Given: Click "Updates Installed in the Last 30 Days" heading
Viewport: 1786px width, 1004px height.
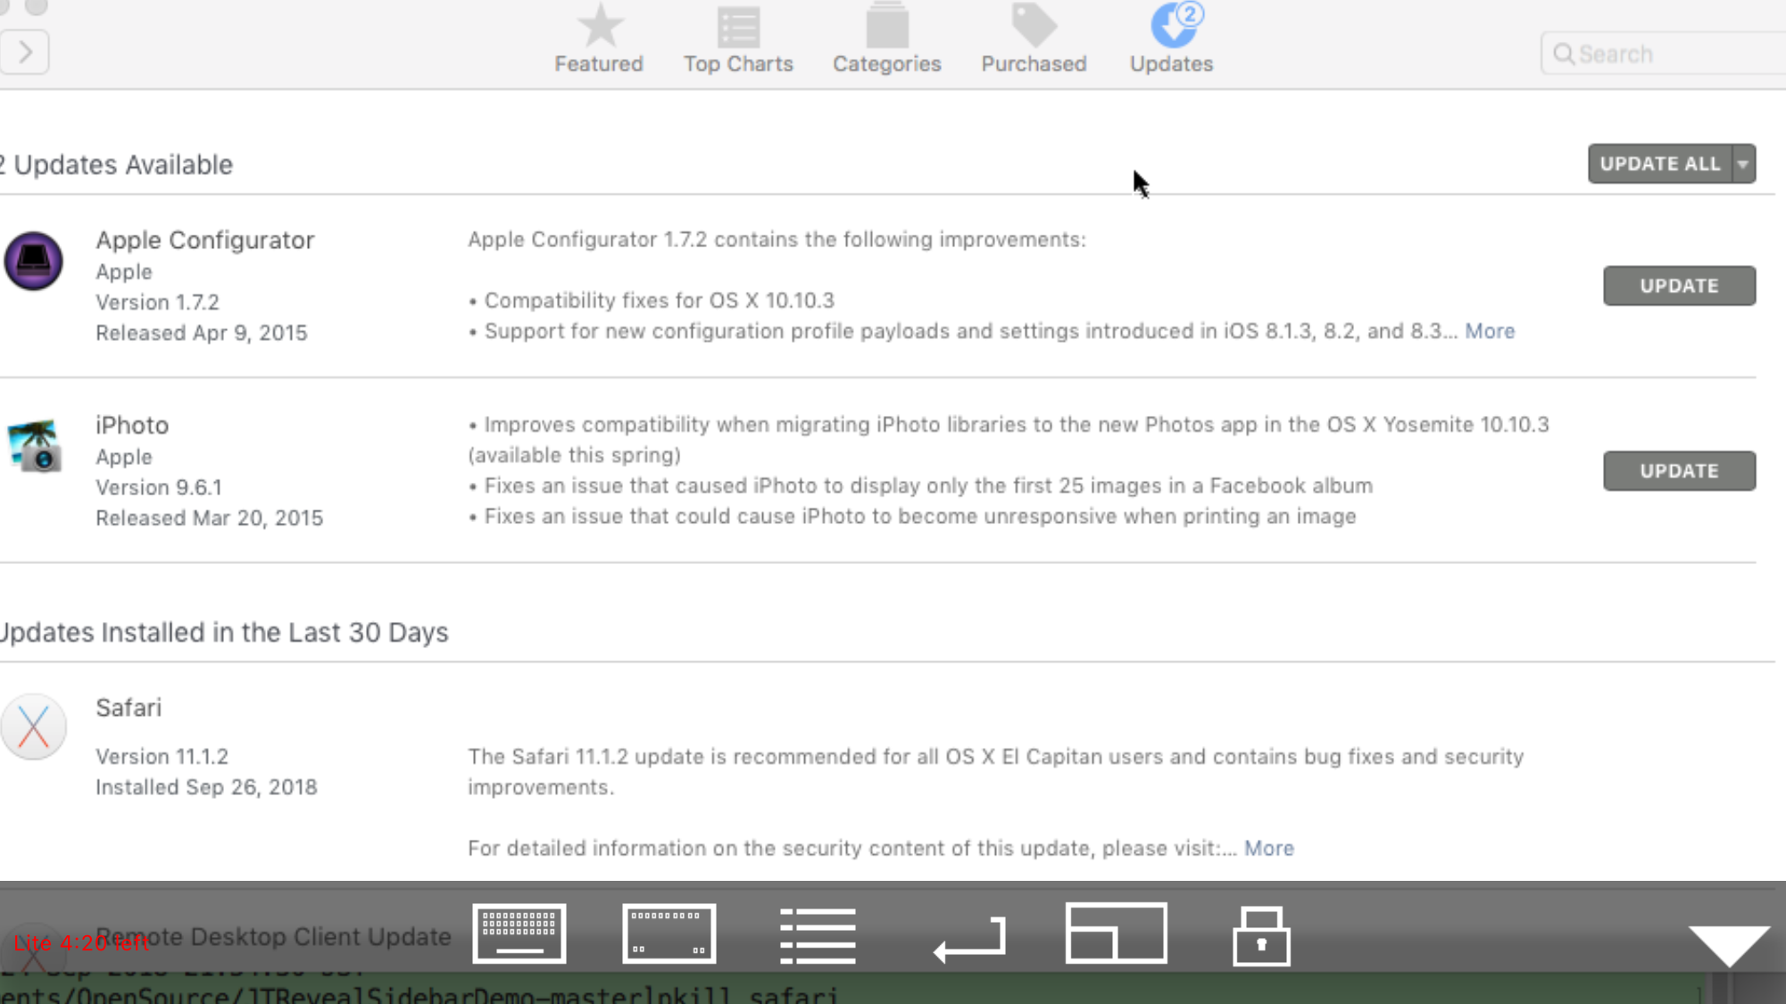Looking at the screenshot, I should point(224,632).
